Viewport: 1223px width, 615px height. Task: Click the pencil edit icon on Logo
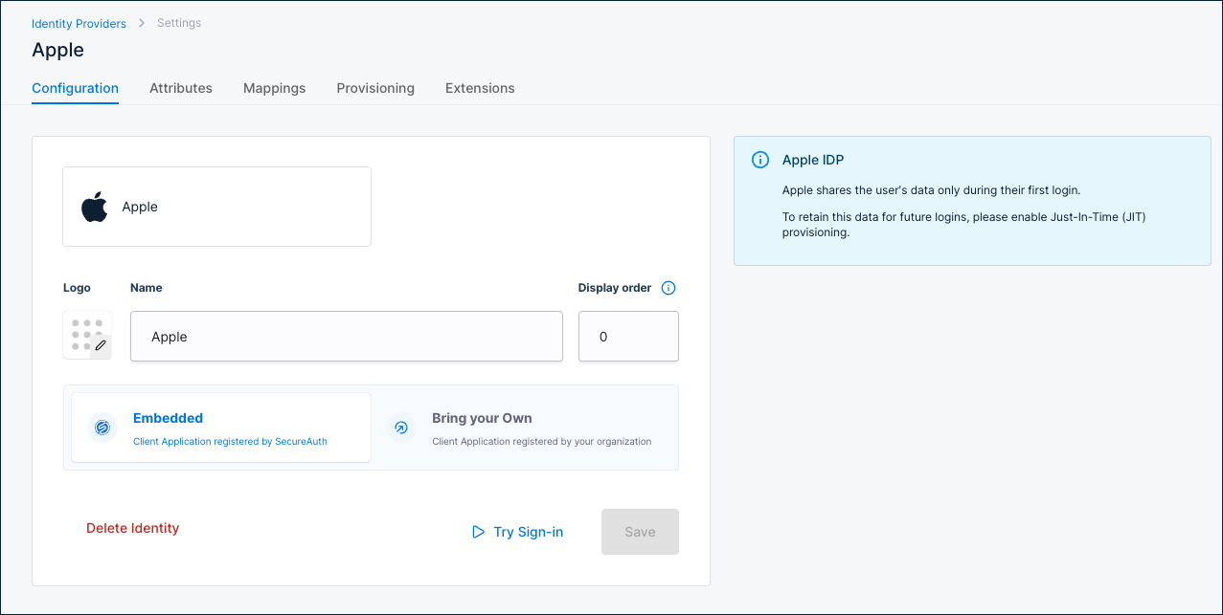click(x=101, y=345)
